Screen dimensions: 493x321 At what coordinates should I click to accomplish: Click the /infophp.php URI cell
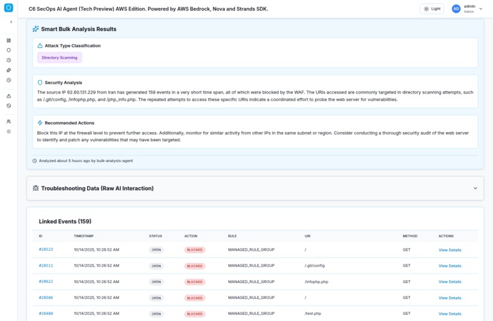click(316, 282)
